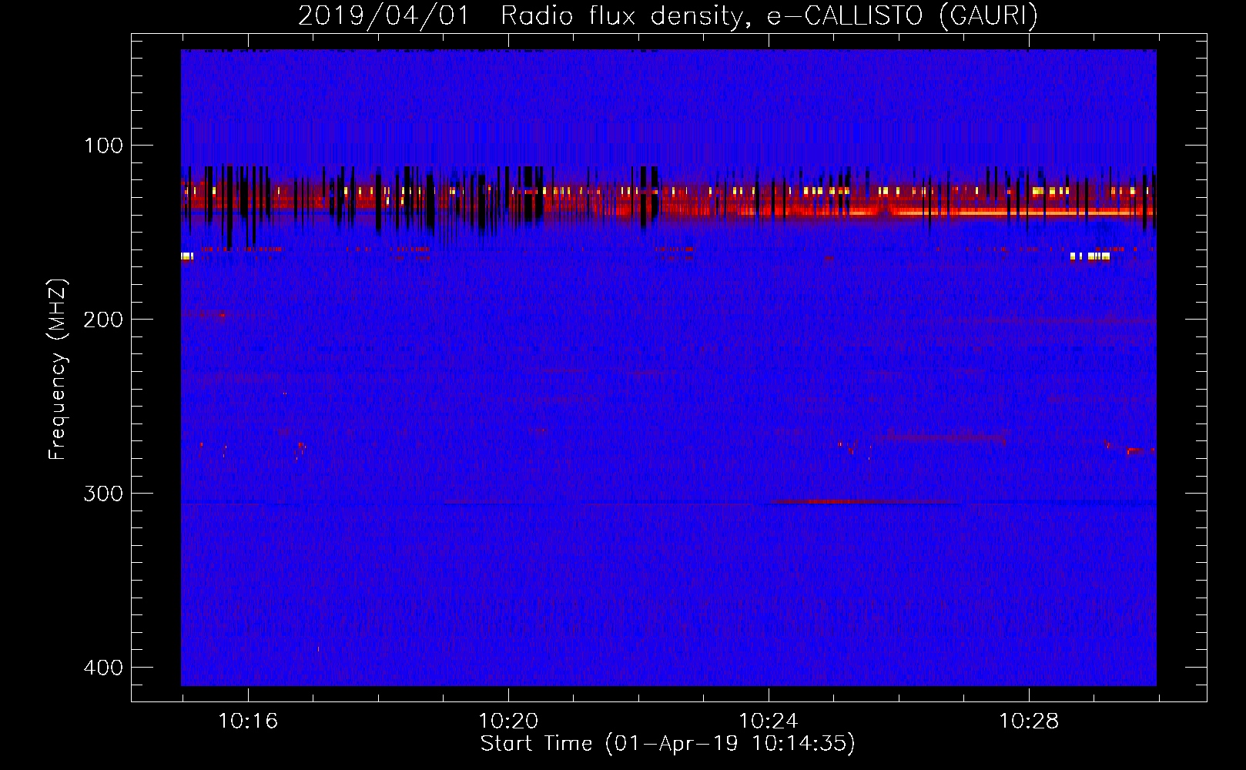Screen dimensions: 1246x770
Task: Click the 10:24 time tick label
Action: 769,721
